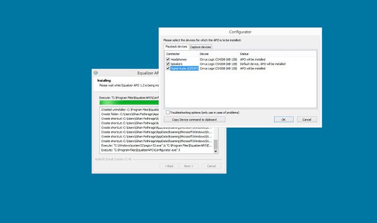Click the Equalizer APO installer title icon
The height and width of the screenshot is (223, 377).
coord(96,73)
